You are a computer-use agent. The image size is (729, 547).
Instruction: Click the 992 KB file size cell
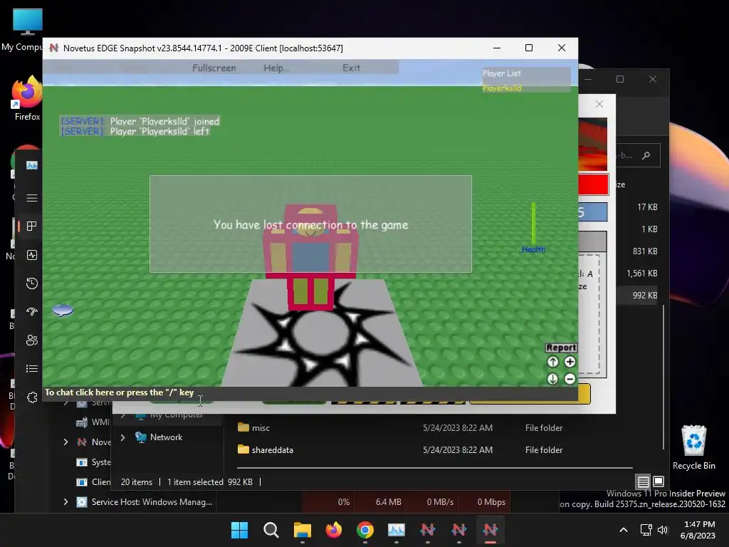click(x=644, y=296)
